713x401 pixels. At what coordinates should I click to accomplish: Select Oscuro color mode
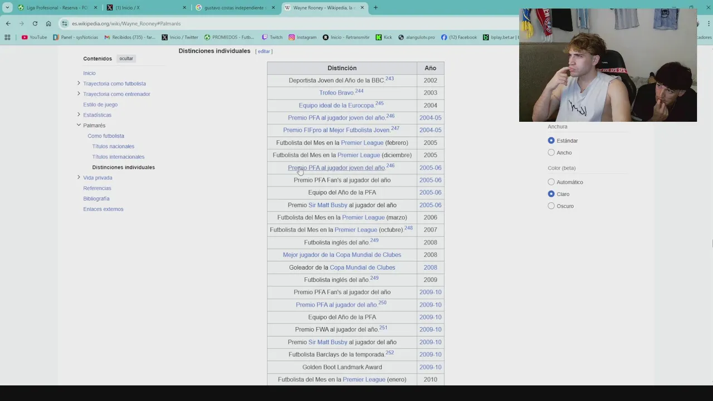click(x=551, y=206)
